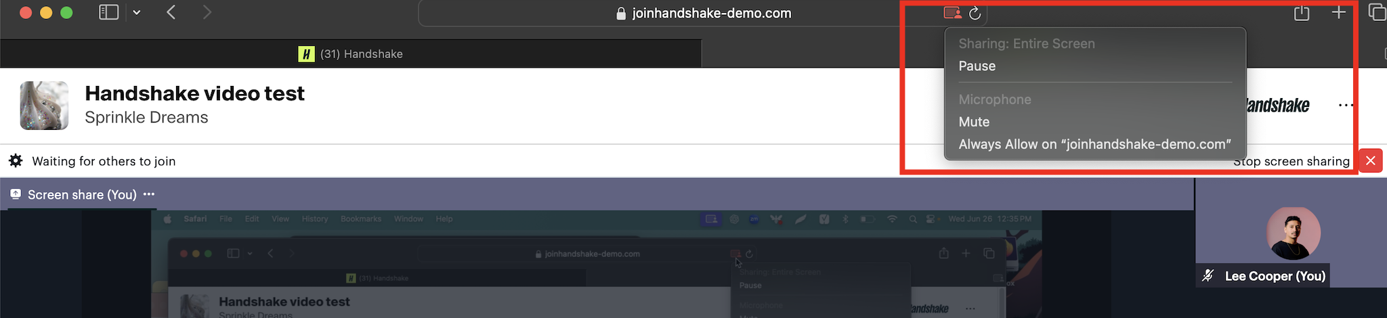Click Waiting for others to join text

pos(104,161)
